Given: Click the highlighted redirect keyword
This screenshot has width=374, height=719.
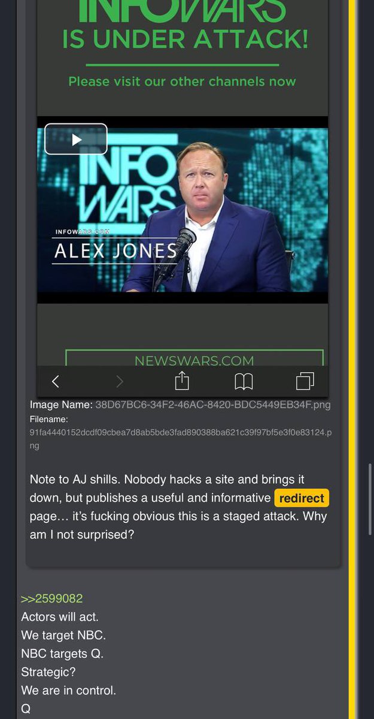Looking at the screenshot, I should point(302,498).
